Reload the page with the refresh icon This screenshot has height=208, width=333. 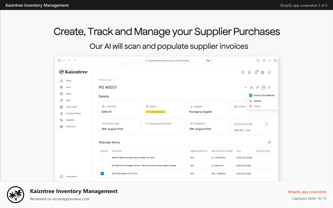[211, 60]
